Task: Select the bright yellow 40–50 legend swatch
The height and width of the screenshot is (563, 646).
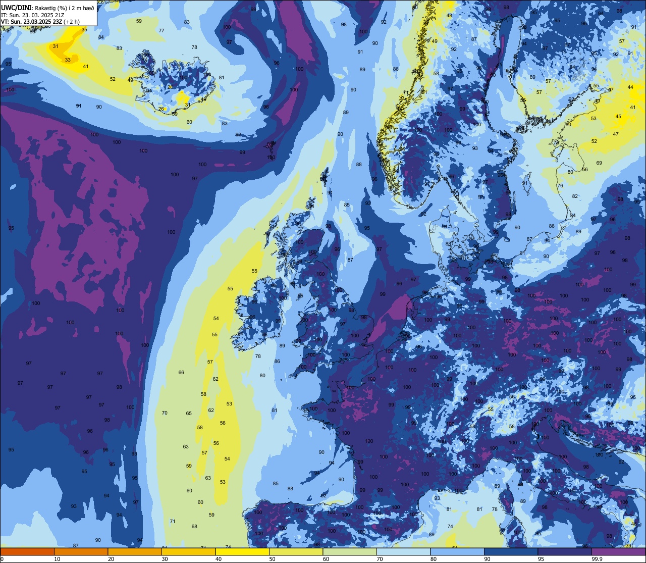Action: tap(242, 551)
